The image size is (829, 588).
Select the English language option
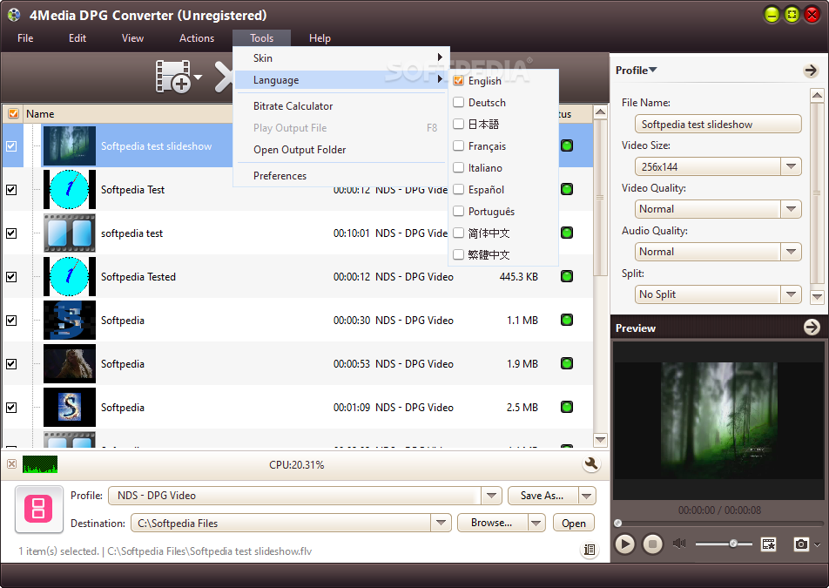(x=503, y=80)
